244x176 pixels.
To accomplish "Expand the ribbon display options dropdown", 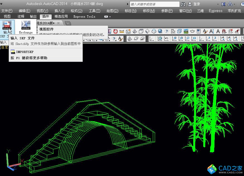I will 108,17.
